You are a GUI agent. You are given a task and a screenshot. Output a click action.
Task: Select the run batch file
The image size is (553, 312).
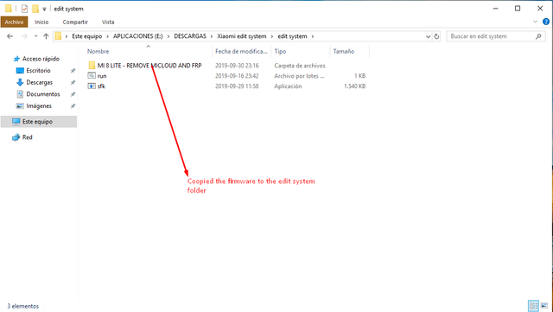102,75
